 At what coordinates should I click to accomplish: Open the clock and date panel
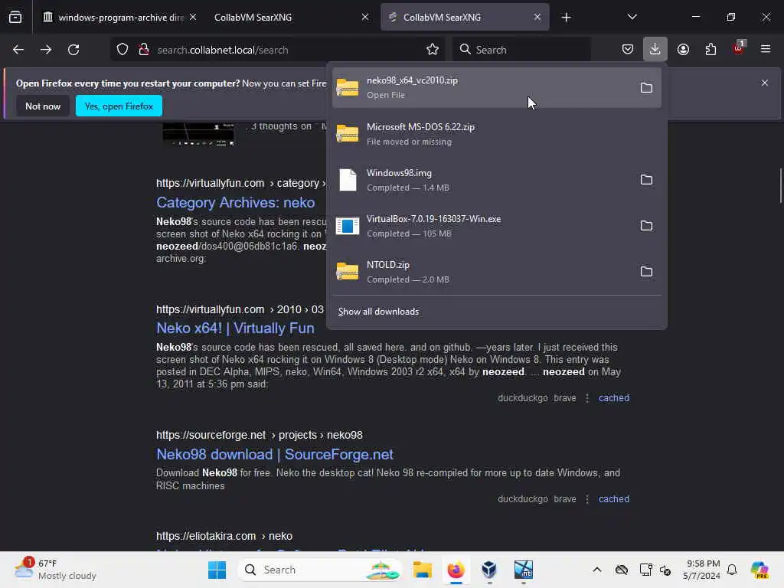coord(702,570)
